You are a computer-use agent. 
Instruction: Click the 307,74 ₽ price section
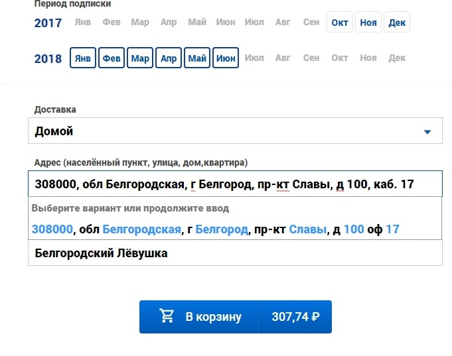coord(295,317)
